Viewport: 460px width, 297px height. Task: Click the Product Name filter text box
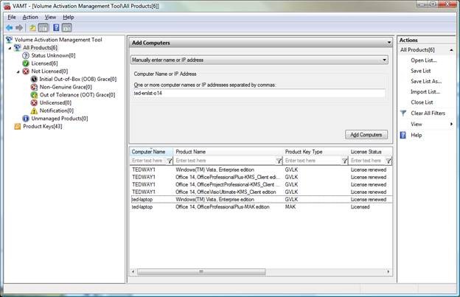click(226, 161)
